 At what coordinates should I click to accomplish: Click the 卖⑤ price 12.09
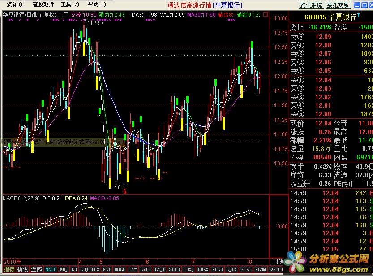click(323, 37)
